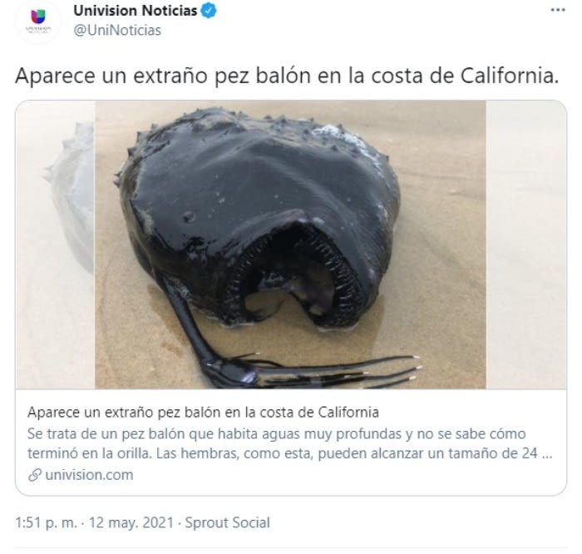This screenshot has width=582, height=554.
Task: Open card headline about pez balón
Action: tap(203, 412)
